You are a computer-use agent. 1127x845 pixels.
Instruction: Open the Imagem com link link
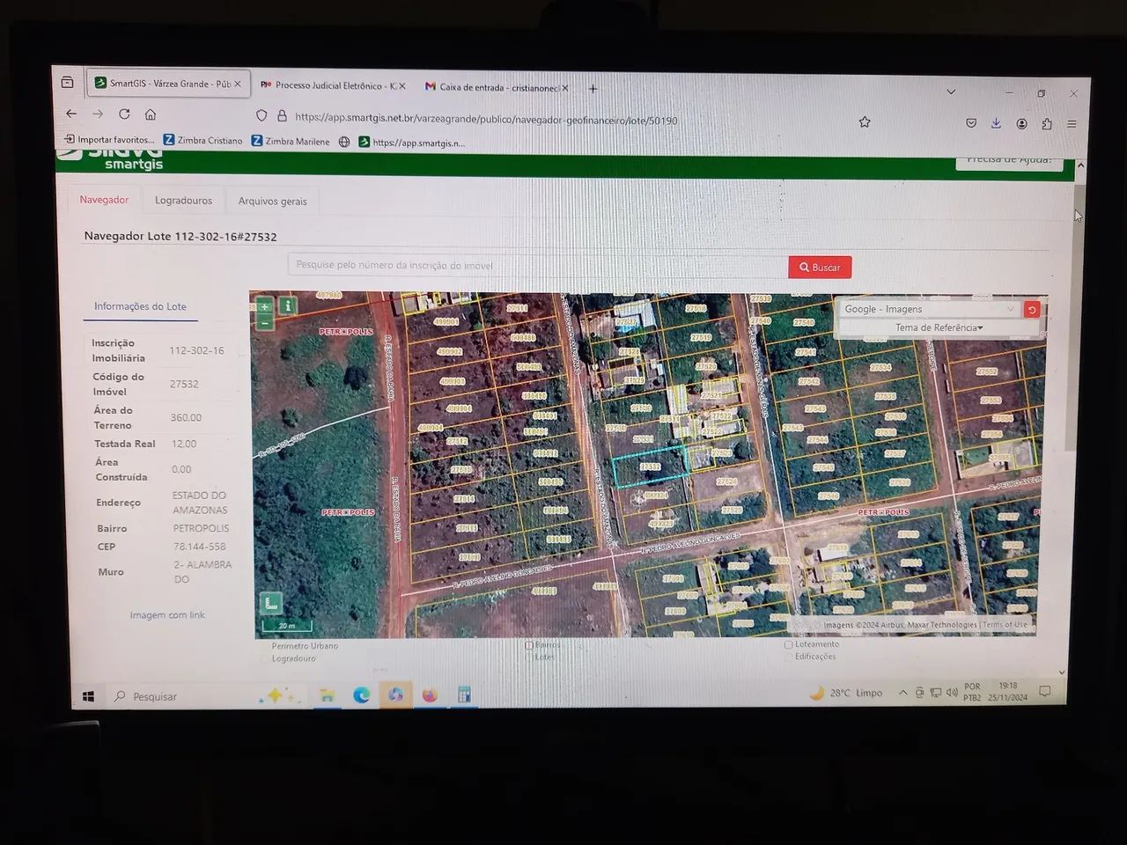coord(167,615)
